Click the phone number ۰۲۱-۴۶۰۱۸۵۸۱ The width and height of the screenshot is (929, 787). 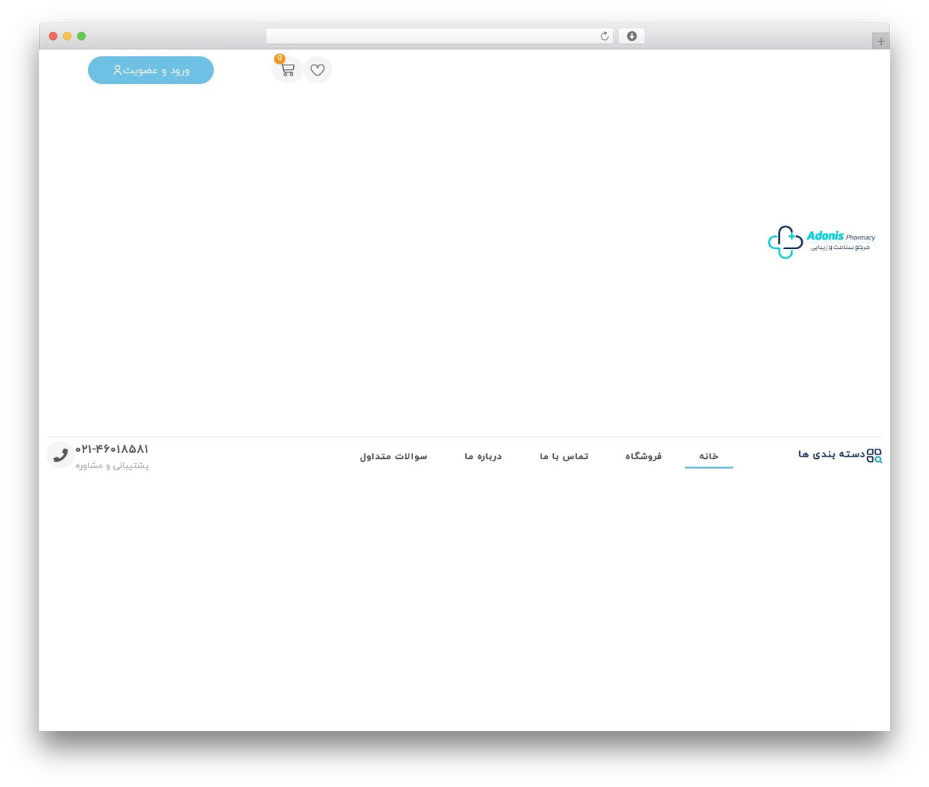coord(112,449)
